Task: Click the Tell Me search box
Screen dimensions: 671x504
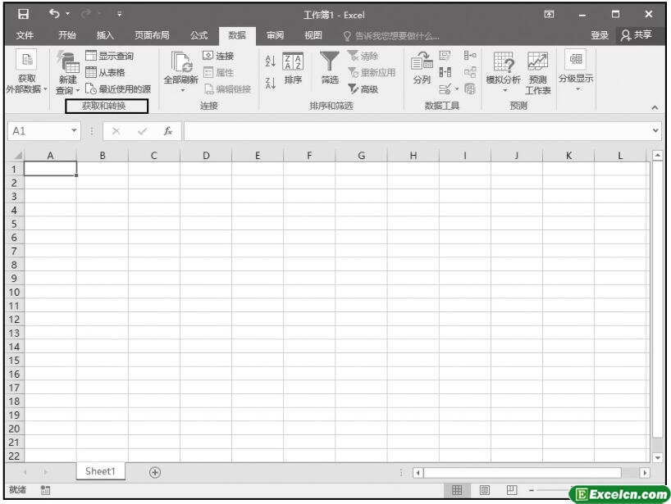Action: [391, 36]
